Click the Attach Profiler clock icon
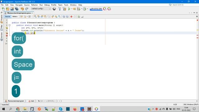 (84, 9)
